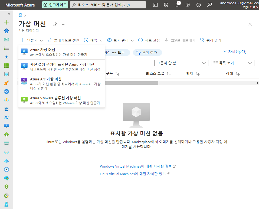Click the 업그레이드 button

55,5
